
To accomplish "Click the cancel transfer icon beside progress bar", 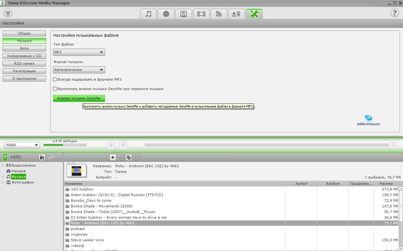I will pos(393,145).
